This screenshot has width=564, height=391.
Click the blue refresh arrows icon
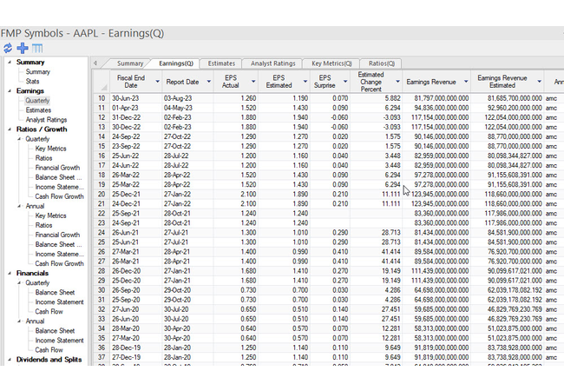pos(8,48)
